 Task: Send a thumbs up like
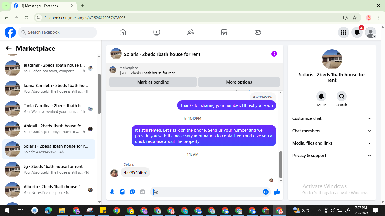(x=277, y=192)
